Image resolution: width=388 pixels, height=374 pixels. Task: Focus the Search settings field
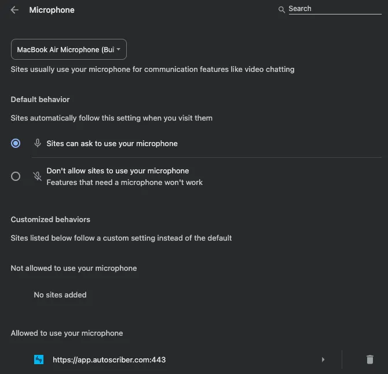tap(335, 9)
